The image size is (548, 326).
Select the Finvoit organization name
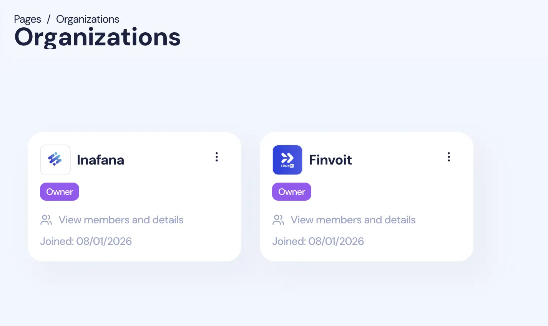[x=330, y=160]
